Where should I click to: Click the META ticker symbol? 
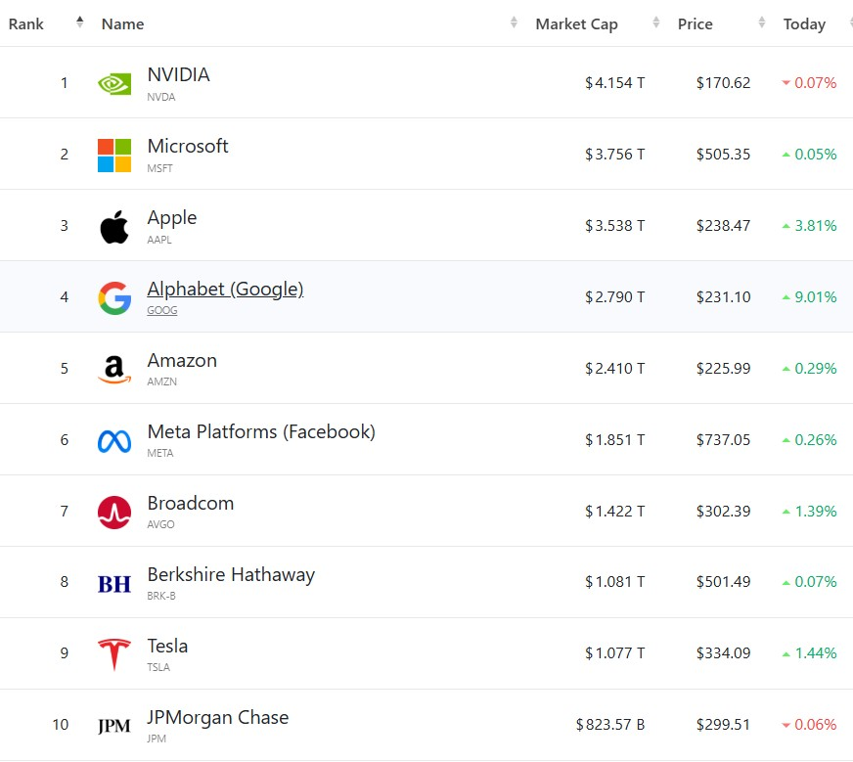[x=160, y=453]
